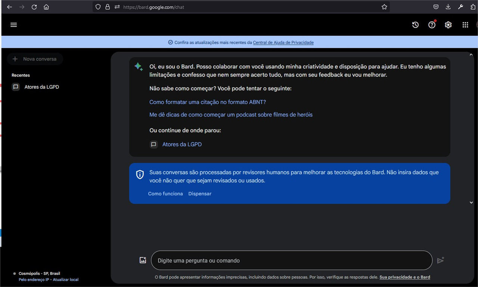Click the tracking protection shield icon
Viewport: 478px width, 287px height.
[98, 7]
